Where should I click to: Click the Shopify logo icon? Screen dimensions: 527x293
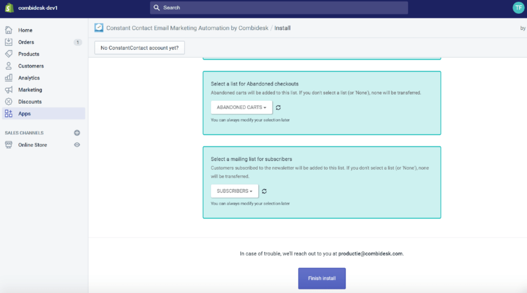click(x=9, y=8)
